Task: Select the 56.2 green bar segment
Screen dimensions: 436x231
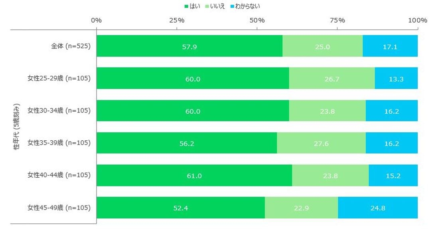Action: pyautogui.click(x=187, y=143)
